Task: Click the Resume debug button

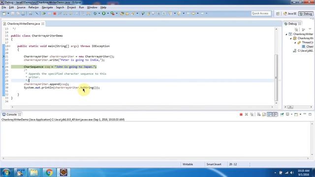Action: coord(44,13)
